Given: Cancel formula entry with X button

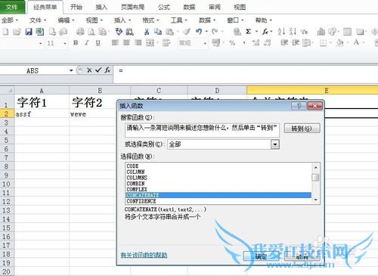Looking at the screenshot, I should 89,70.
